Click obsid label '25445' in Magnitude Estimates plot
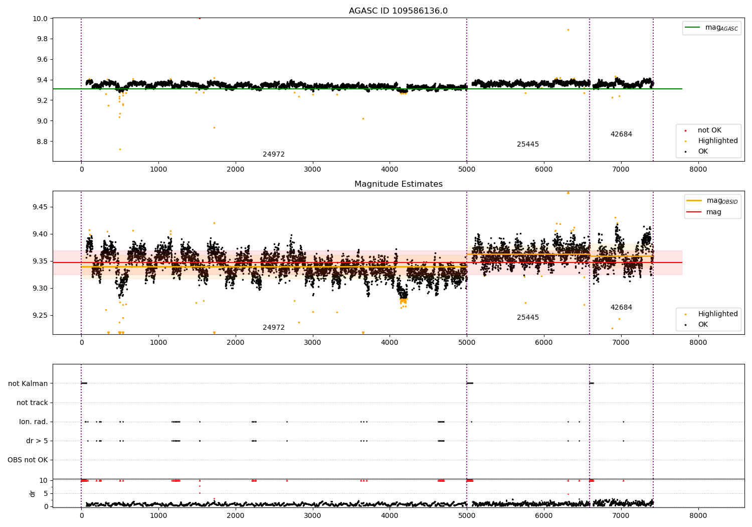 click(528, 318)
